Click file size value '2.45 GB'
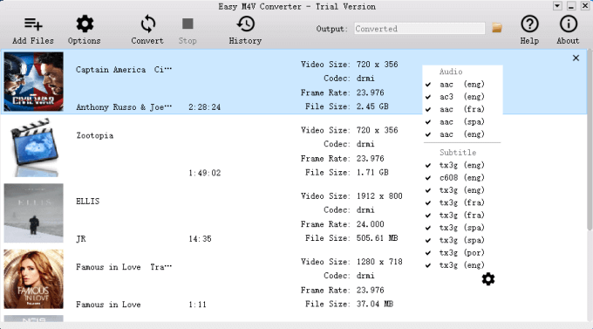 pyautogui.click(x=372, y=106)
